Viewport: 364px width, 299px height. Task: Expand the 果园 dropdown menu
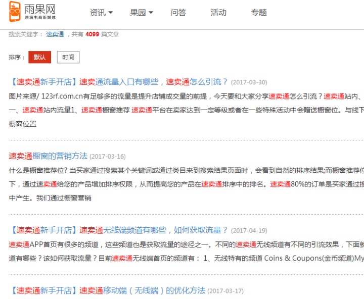[142, 13]
